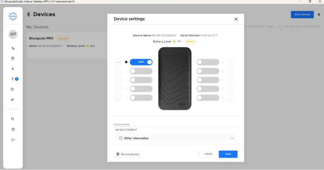Click the left arrow for channel 5
Screen dimensions: 324x170
pos(118,98)
